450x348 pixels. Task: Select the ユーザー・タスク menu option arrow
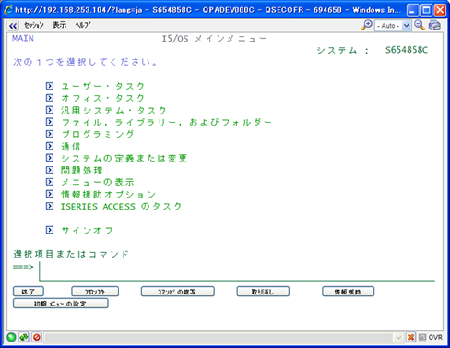50,86
